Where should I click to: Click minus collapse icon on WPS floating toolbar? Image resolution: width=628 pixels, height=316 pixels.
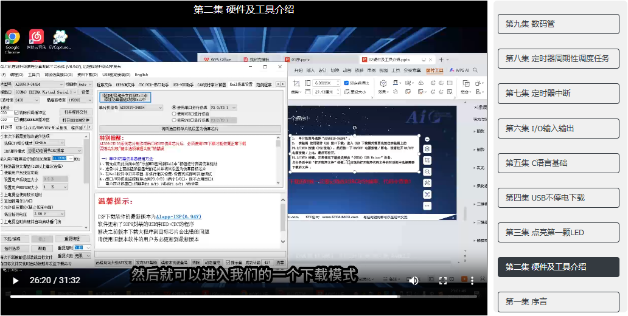[427, 139]
